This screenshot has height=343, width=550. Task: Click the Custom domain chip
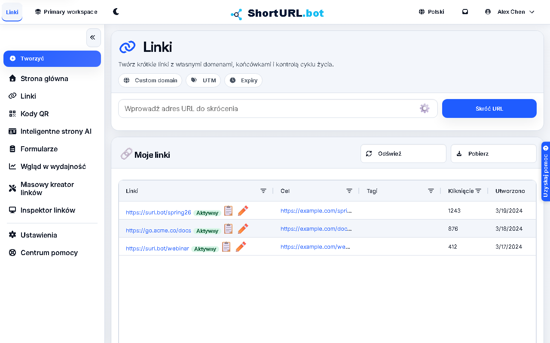(x=150, y=80)
